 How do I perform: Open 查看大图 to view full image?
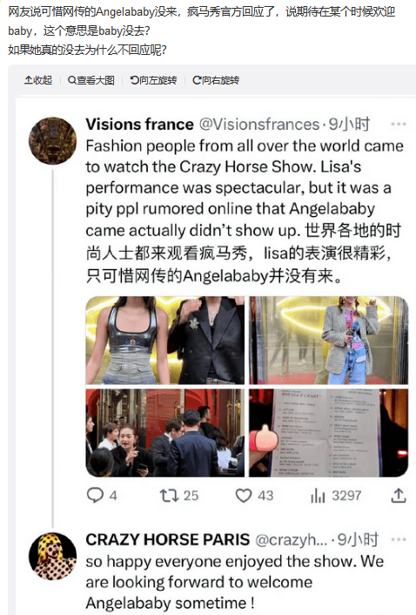[91, 80]
